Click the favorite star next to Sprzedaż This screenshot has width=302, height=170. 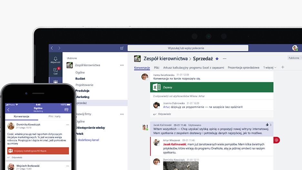(x=217, y=59)
